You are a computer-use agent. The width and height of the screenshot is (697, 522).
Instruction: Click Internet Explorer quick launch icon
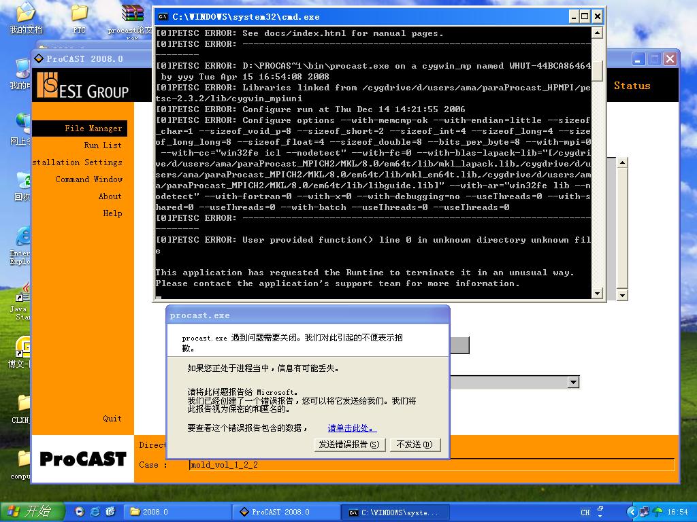pos(95,512)
